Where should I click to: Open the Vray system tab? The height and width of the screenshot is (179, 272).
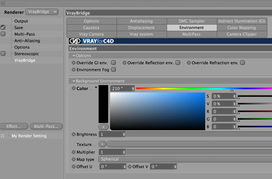(x=141, y=34)
